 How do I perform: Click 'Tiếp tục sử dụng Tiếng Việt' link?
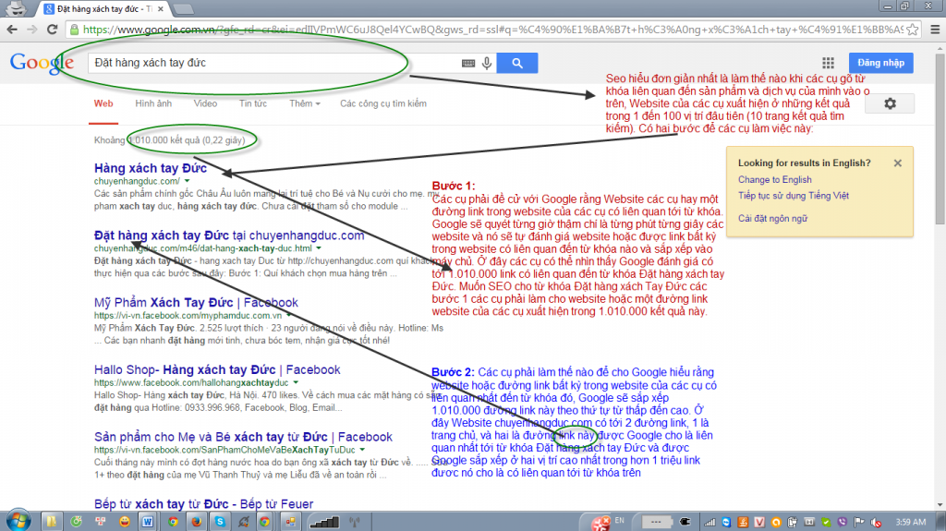794,196
